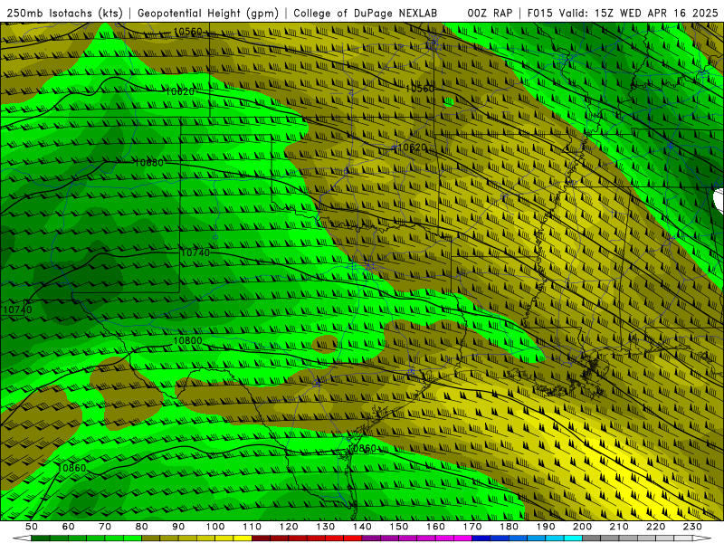The height and width of the screenshot is (543, 724).
Task: Click the 10860 contour label near the coastline
Action: (363, 448)
